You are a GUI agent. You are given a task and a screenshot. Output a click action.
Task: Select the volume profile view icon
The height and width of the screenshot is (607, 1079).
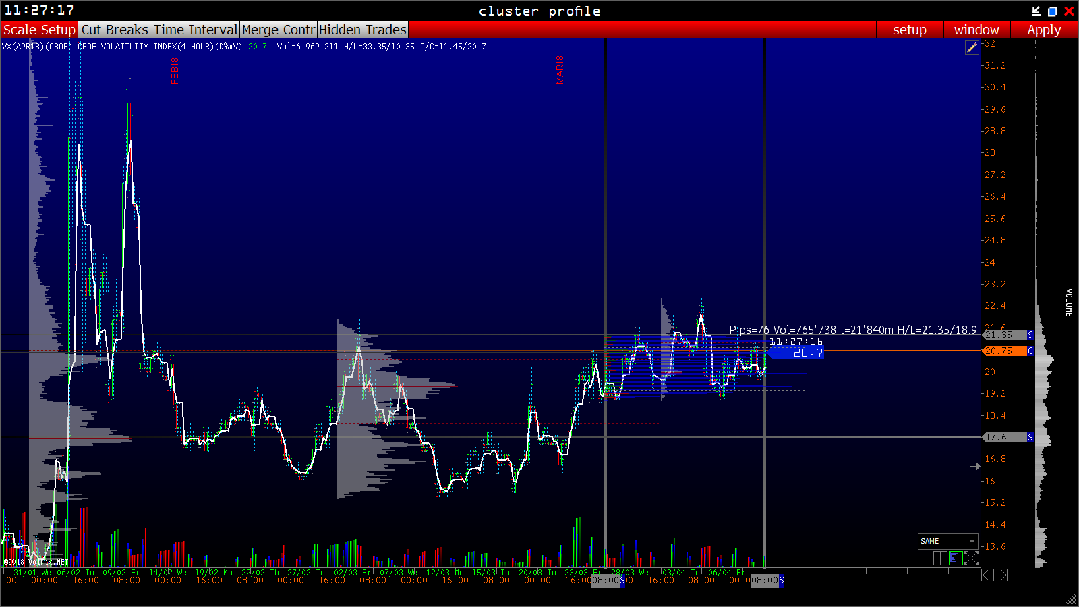point(956,558)
